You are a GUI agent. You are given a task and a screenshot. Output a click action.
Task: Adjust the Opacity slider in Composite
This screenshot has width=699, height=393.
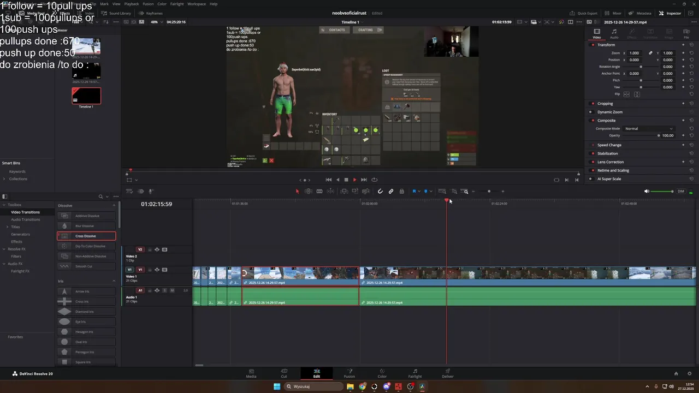click(x=659, y=135)
